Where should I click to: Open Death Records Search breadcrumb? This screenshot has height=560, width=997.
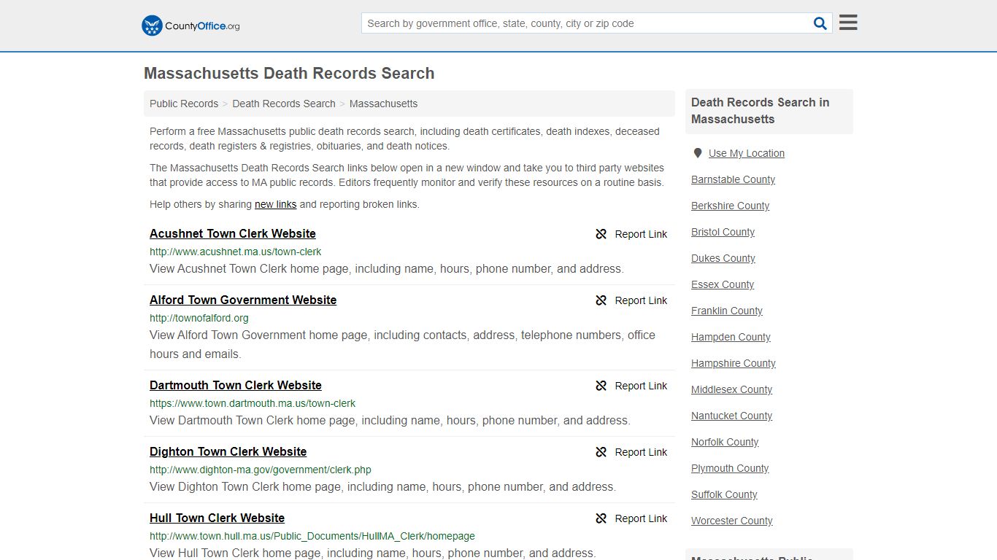pyautogui.click(x=284, y=104)
